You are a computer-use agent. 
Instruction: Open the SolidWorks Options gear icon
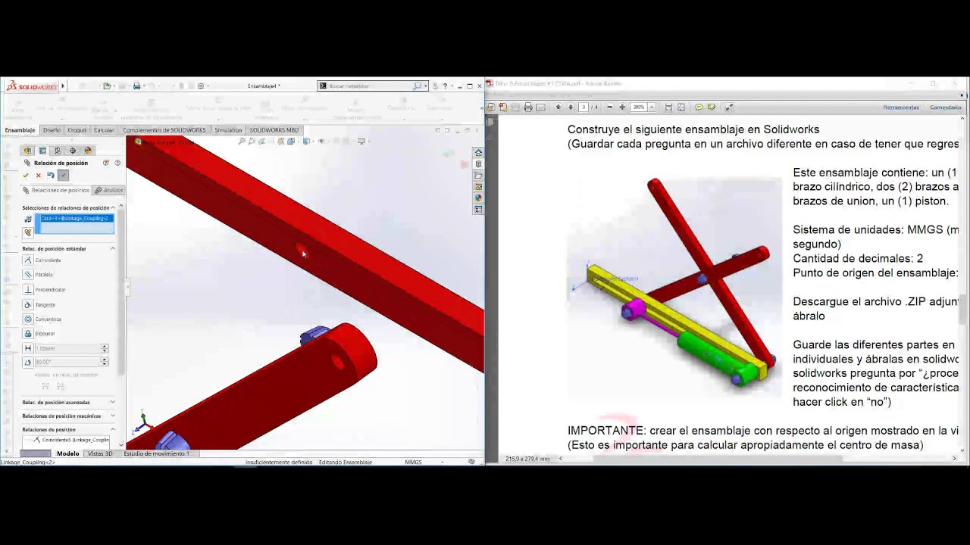(x=201, y=86)
